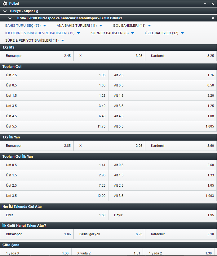Close the Futbol panel with the X icon
Image resolution: width=217 pixels, height=256 pixels.
coord(213,4)
